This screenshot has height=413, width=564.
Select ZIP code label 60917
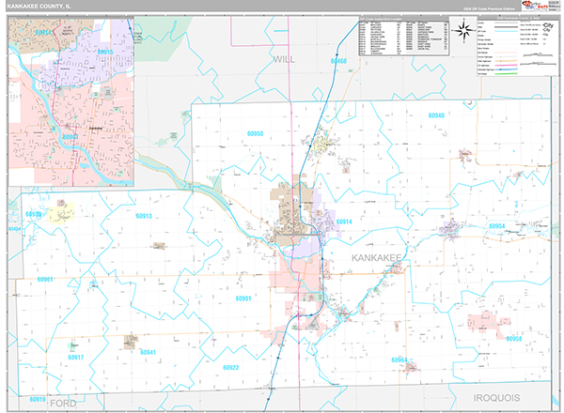75,358
